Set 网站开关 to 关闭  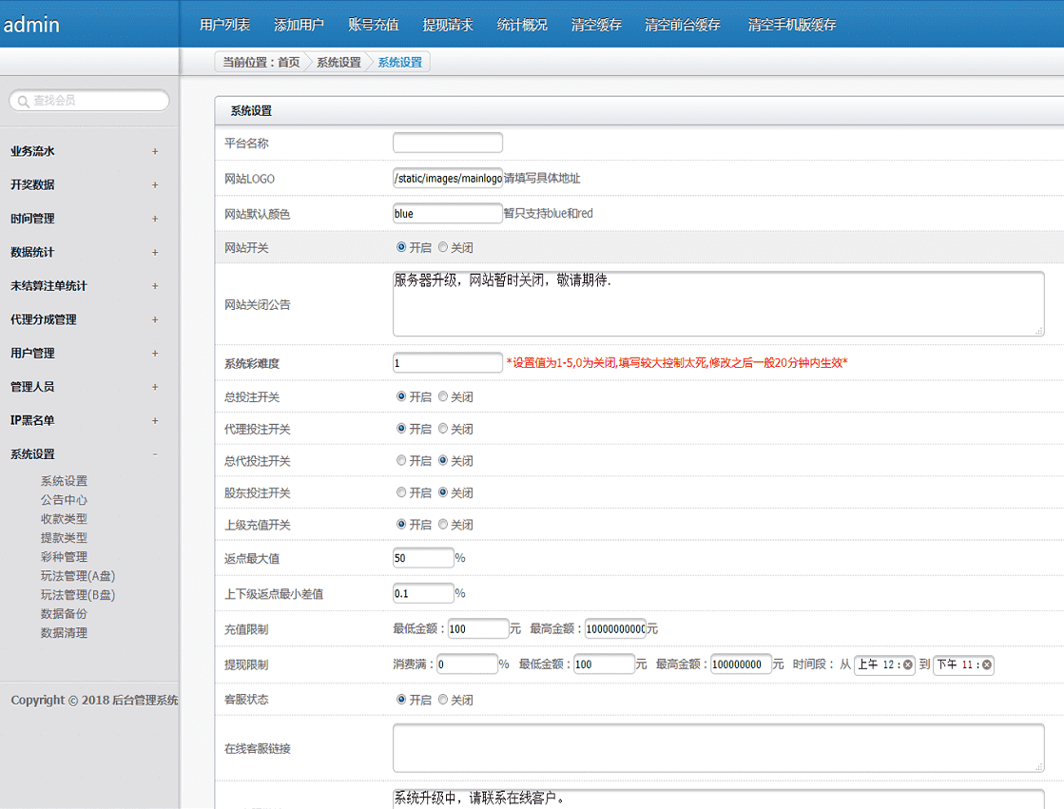[443, 248]
